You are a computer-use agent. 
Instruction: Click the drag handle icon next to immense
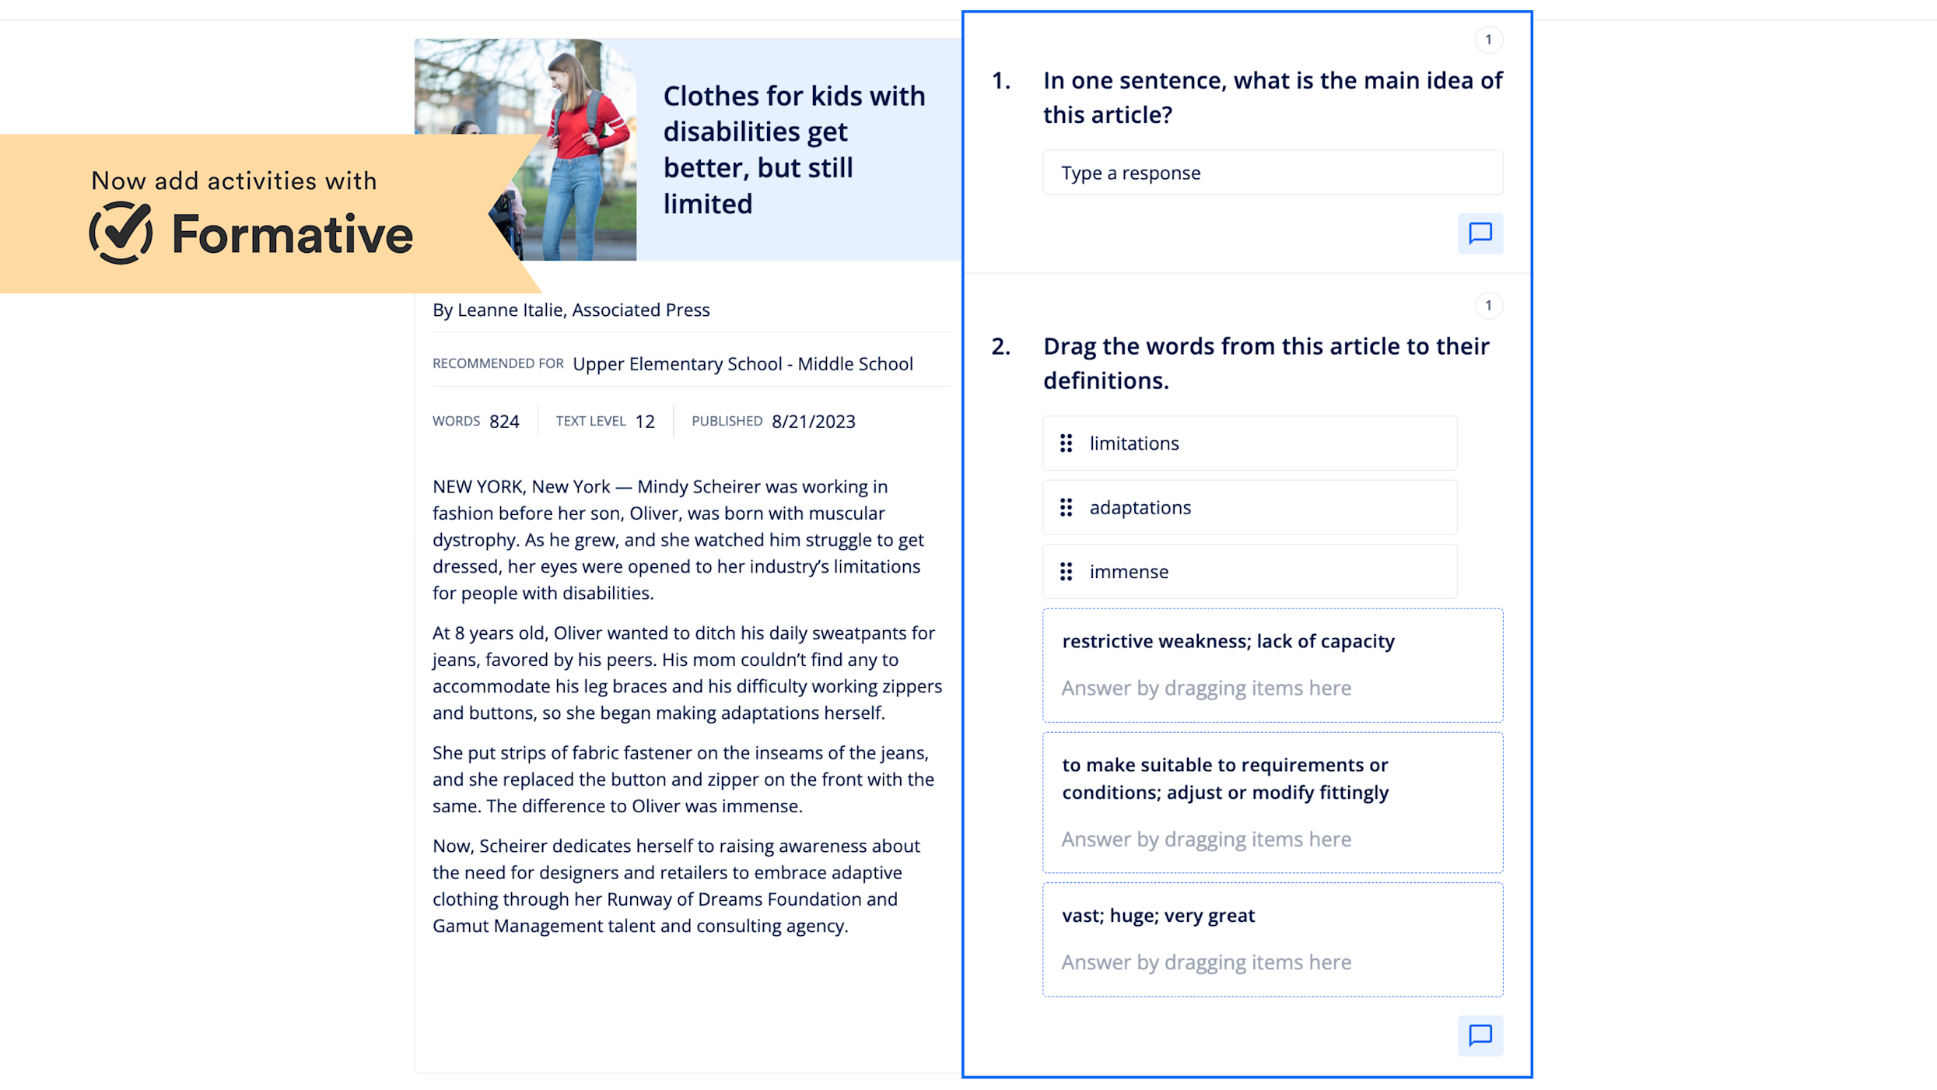(1066, 571)
